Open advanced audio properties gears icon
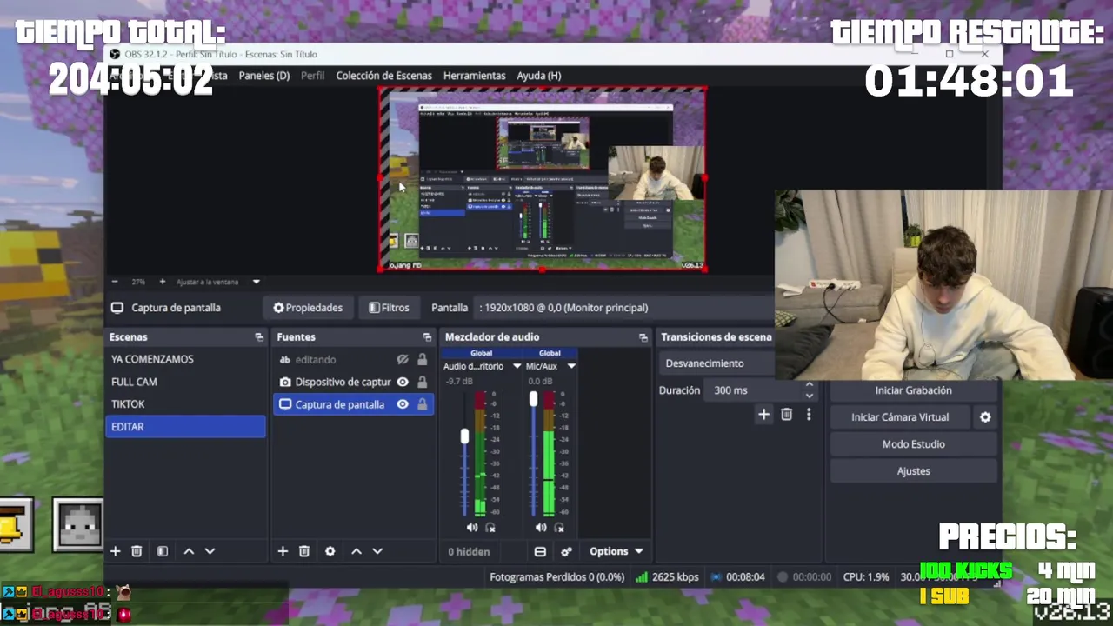 (566, 551)
